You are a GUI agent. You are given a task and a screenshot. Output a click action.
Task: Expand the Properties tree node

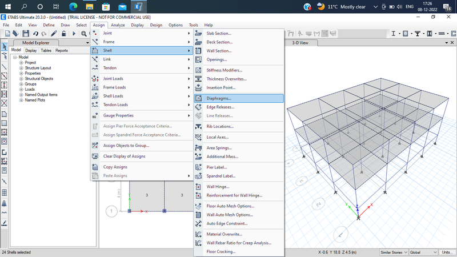(21, 74)
